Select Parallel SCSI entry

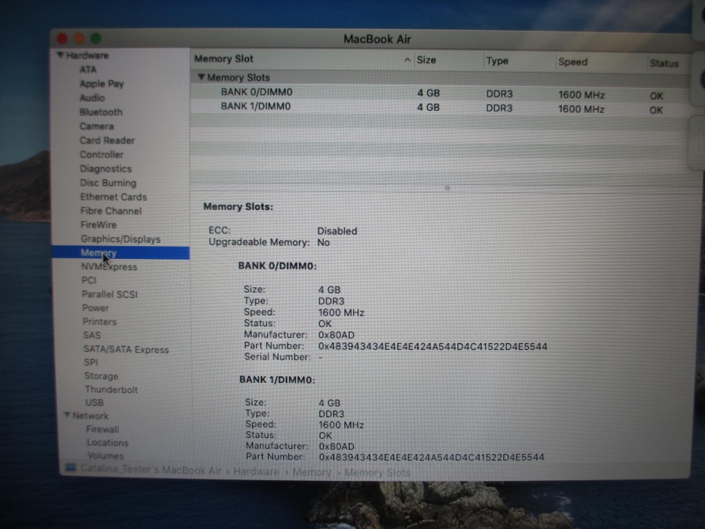(109, 293)
